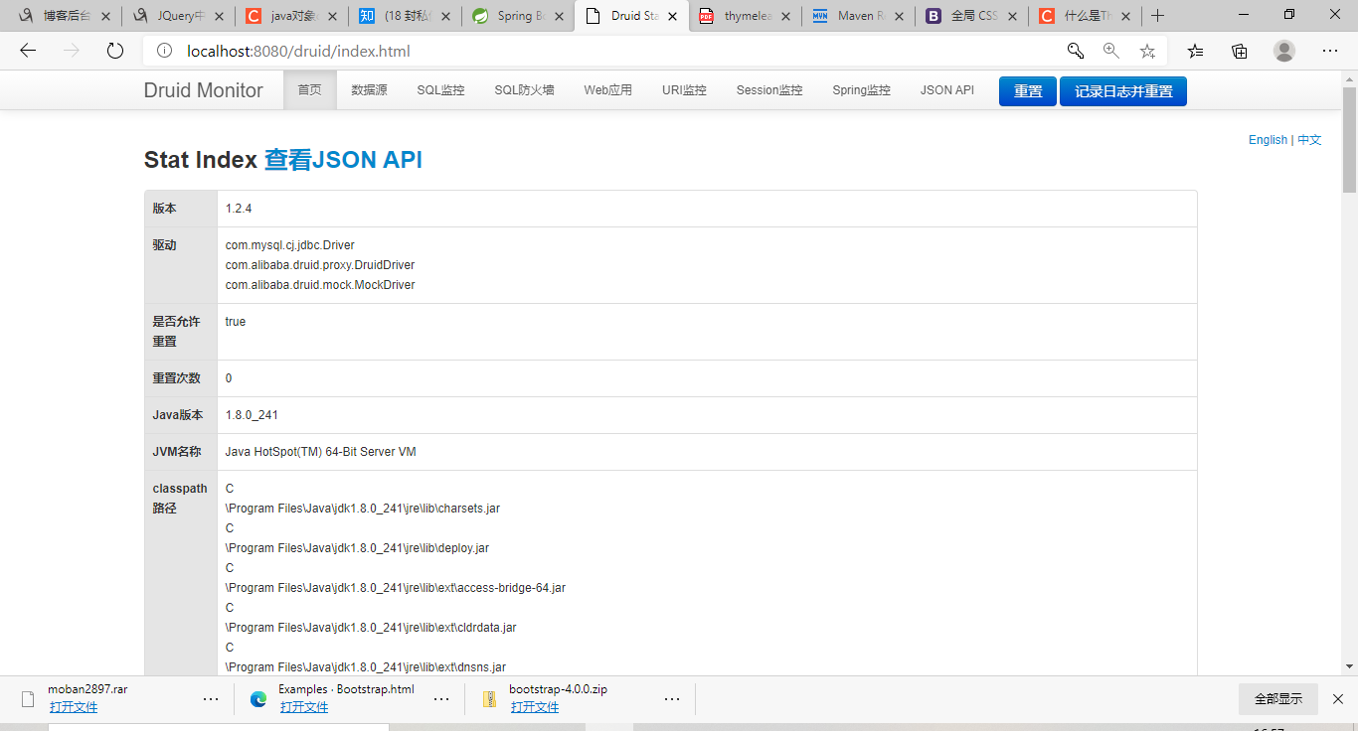Click the blue 重置 button
This screenshot has width=1358, height=731.
click(1028, 91)
